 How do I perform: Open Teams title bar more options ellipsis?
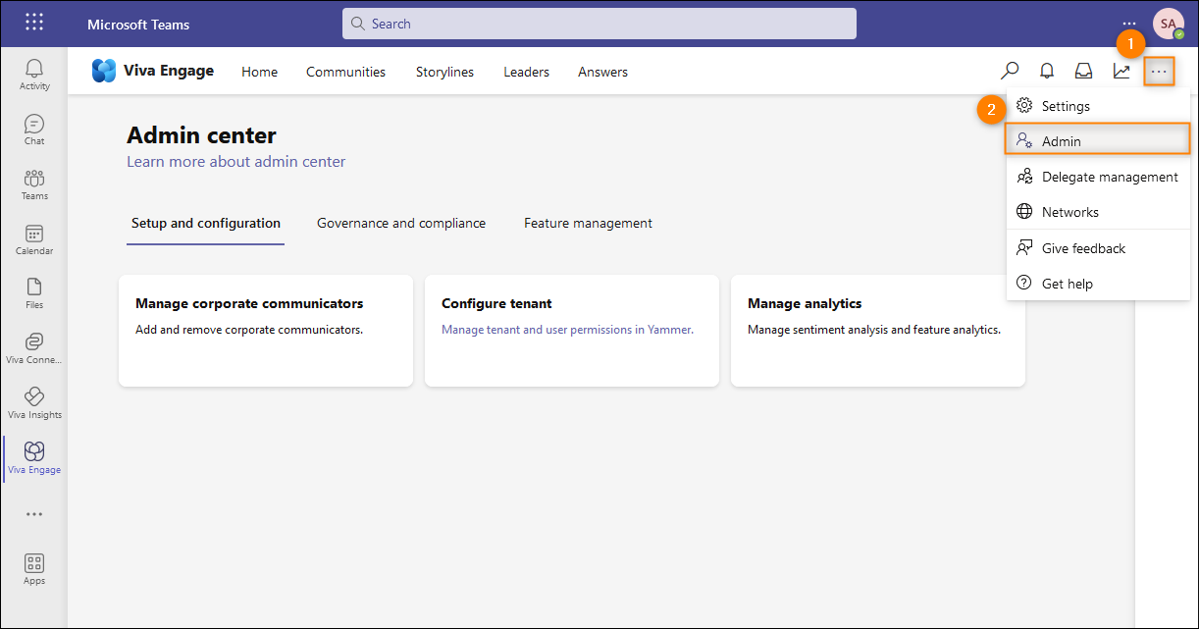(1129, 24)
